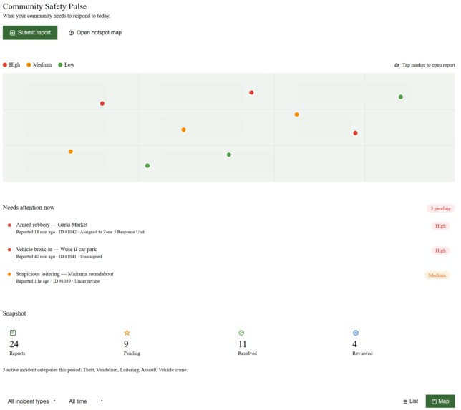Open the orange marker in the middle-center map cell
The image size is (461, 410).
click(183, 130)
